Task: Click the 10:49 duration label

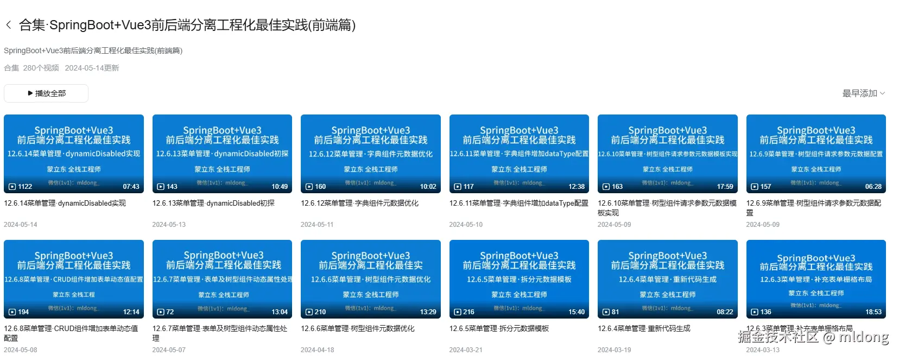Action: tap(280, 187)
